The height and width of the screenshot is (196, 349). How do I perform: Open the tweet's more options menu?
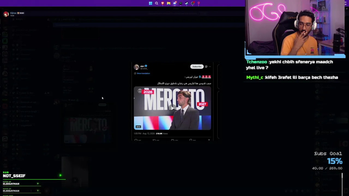pos(210,66)
